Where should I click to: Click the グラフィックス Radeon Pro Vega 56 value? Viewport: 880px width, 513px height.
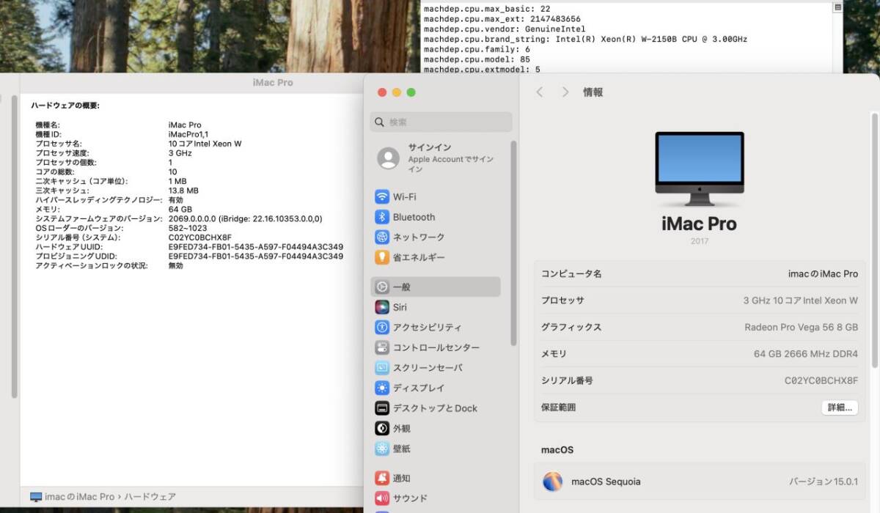[801, 328]
